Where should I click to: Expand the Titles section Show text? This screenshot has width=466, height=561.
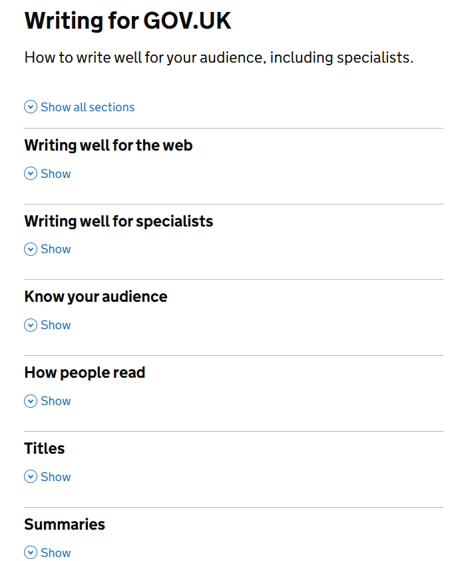click(x=56, y=477)
